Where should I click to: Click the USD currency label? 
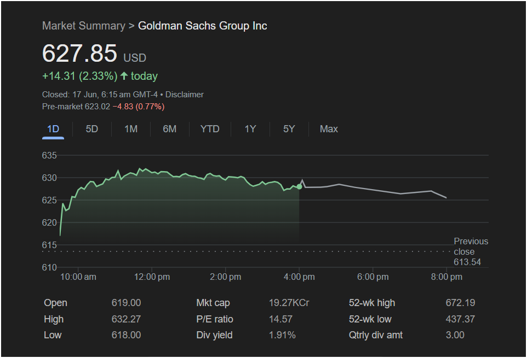(135, 58)
